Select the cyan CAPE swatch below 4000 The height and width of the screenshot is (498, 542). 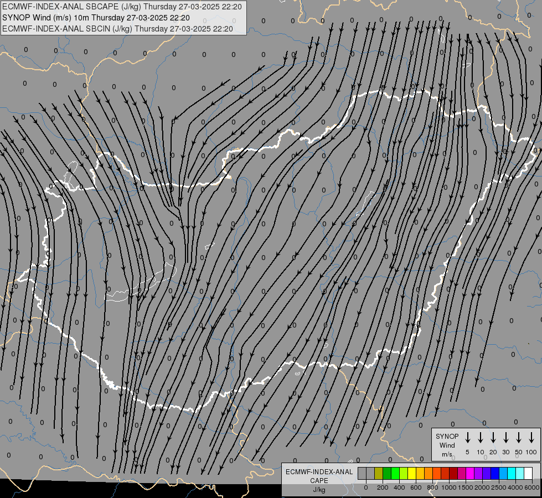pyautogui.click(x=512, y=474)
